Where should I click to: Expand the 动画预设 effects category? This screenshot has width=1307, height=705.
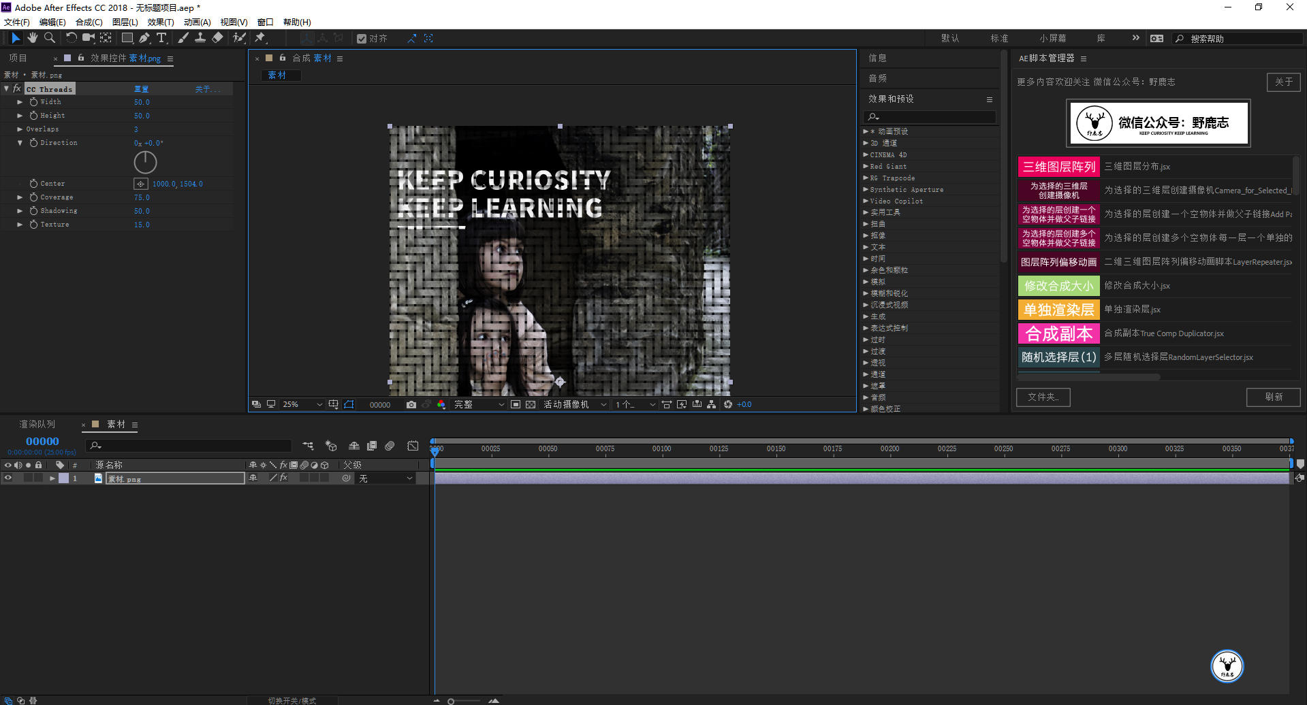click(x=866, y=131)
